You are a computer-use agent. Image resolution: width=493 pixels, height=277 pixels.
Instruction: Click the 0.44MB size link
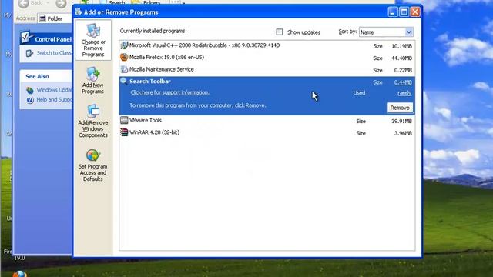[x=403, y=82]
